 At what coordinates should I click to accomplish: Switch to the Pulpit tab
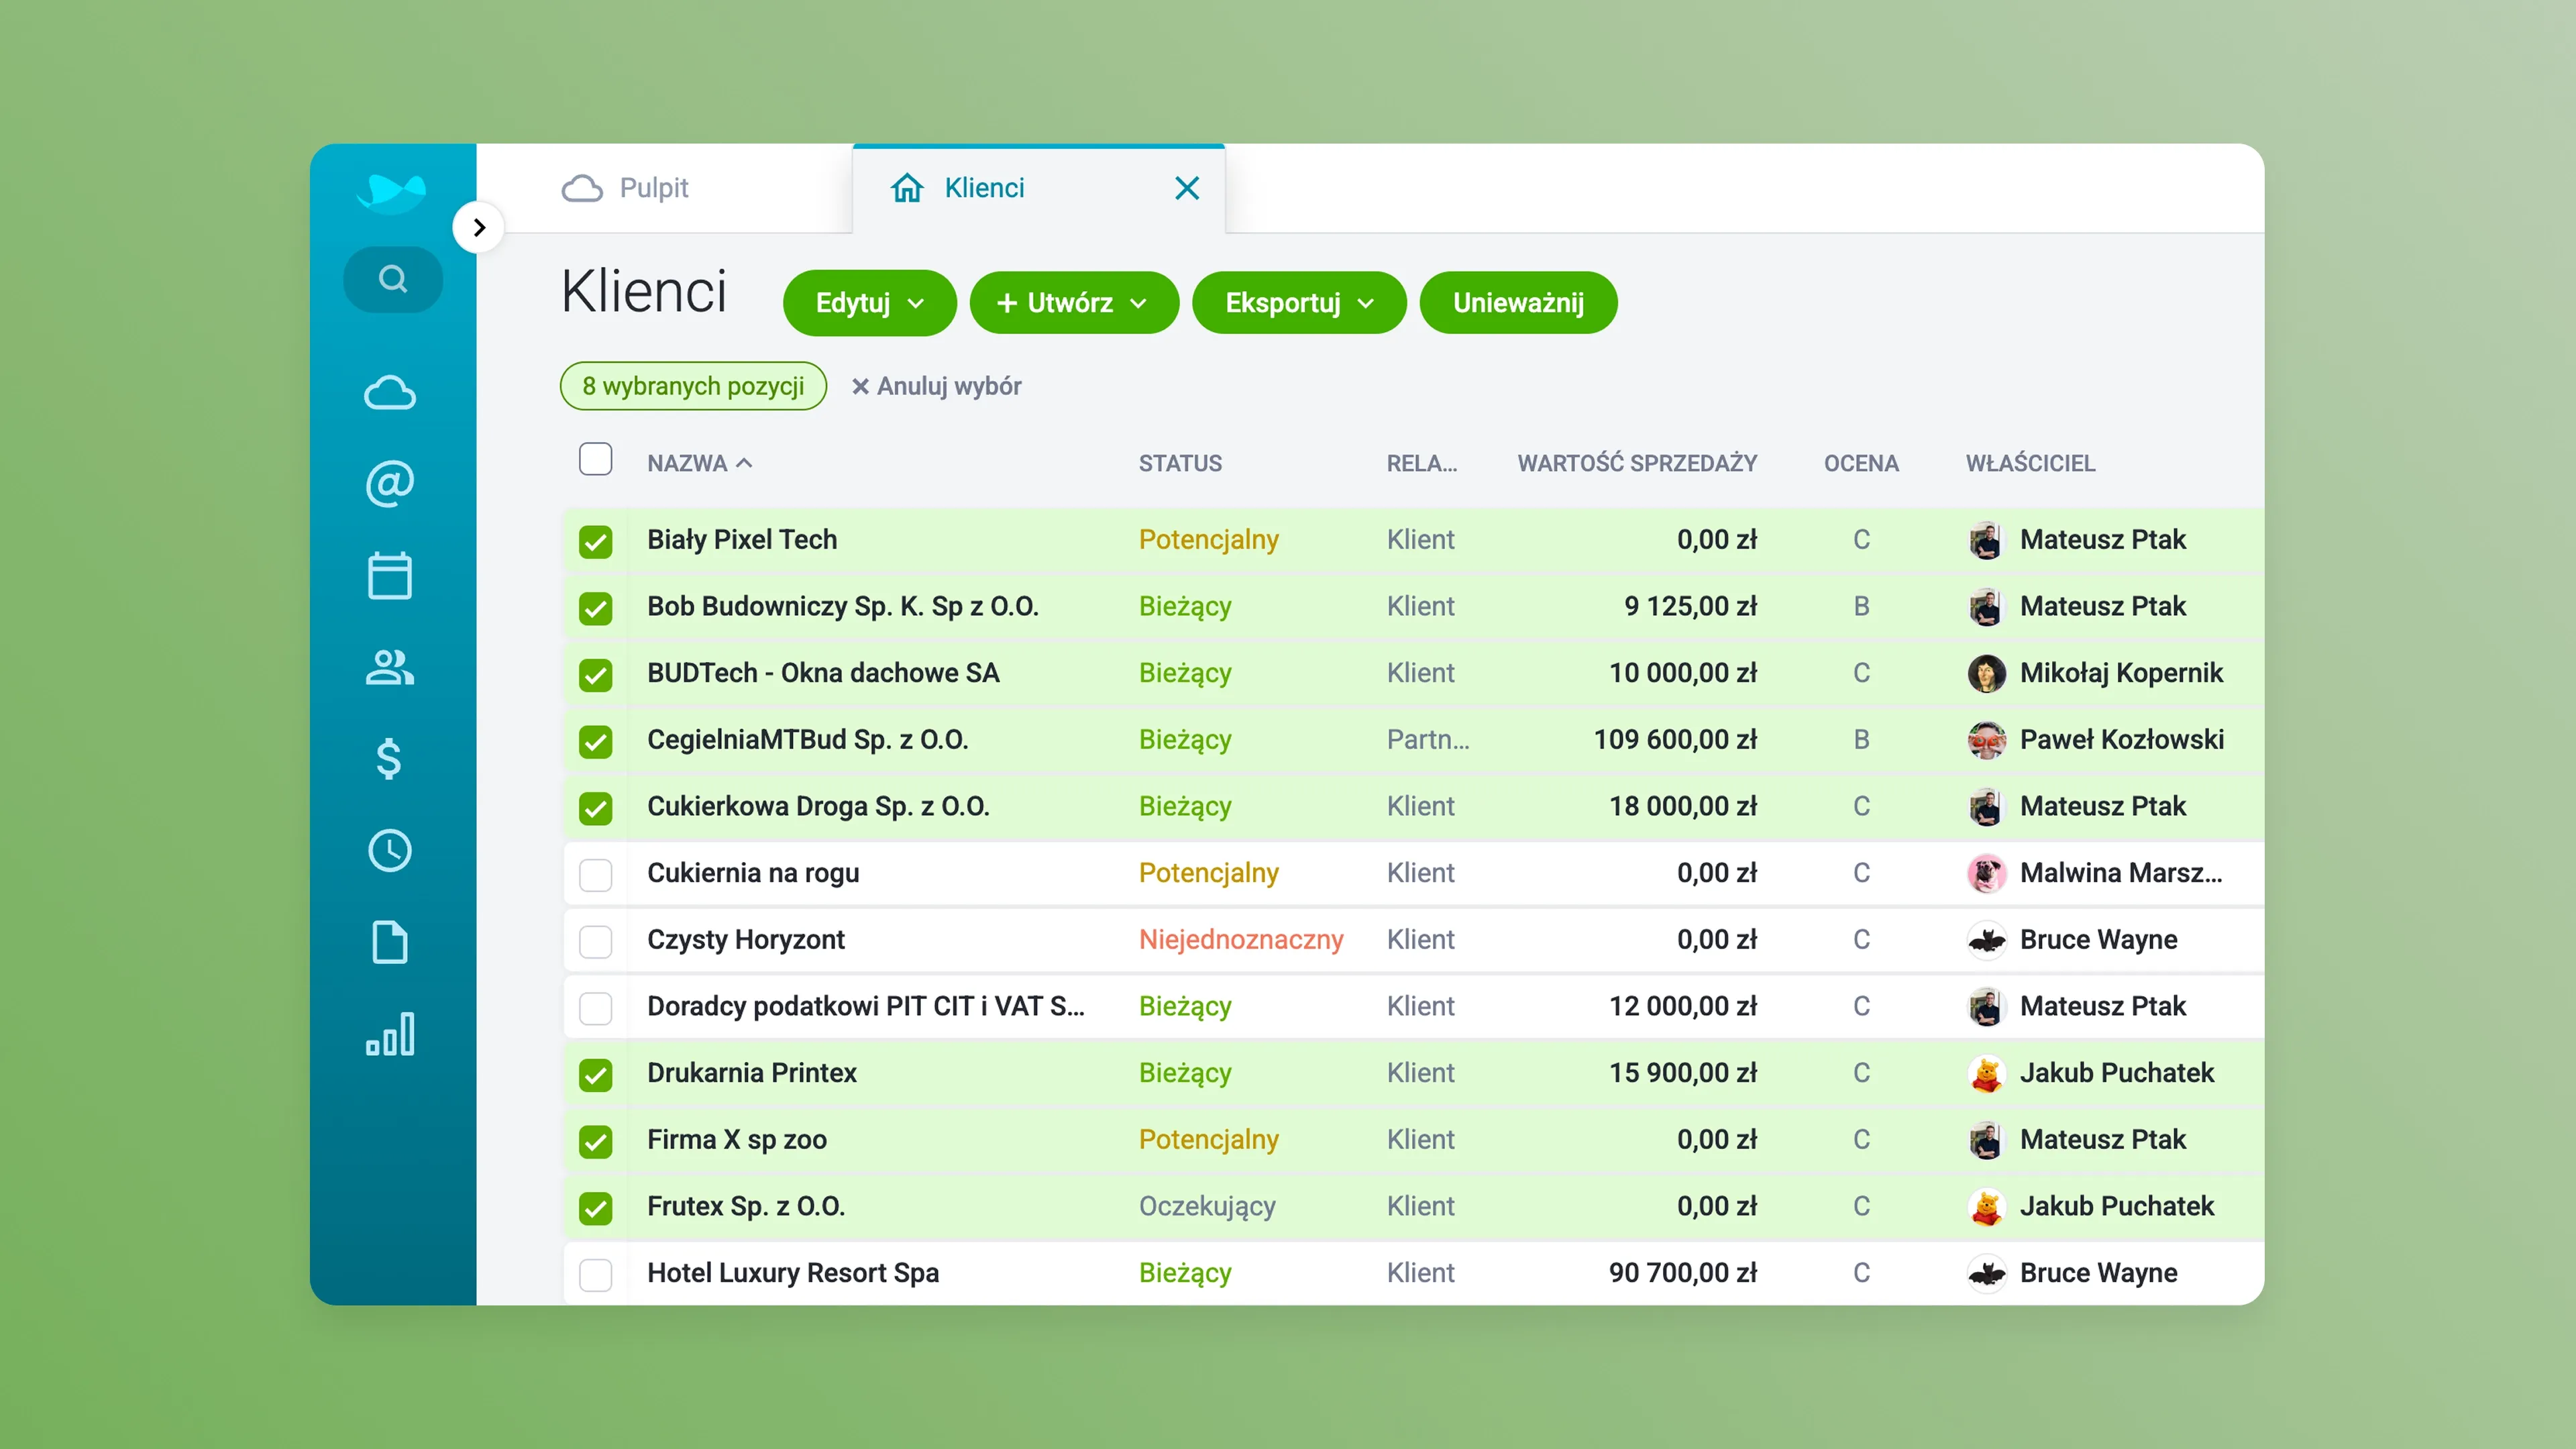coord(627,188)
